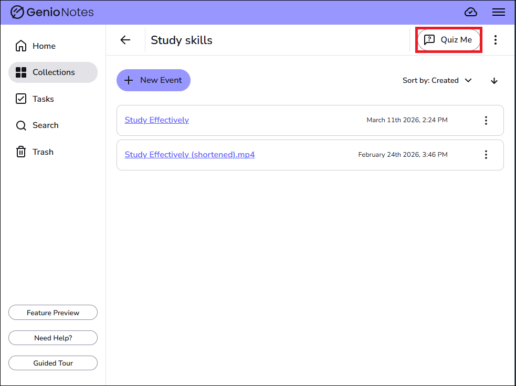Toggle sort direction arrow
Image resolution: width=516 pixels, height=386 pixels.
point(494,81)
